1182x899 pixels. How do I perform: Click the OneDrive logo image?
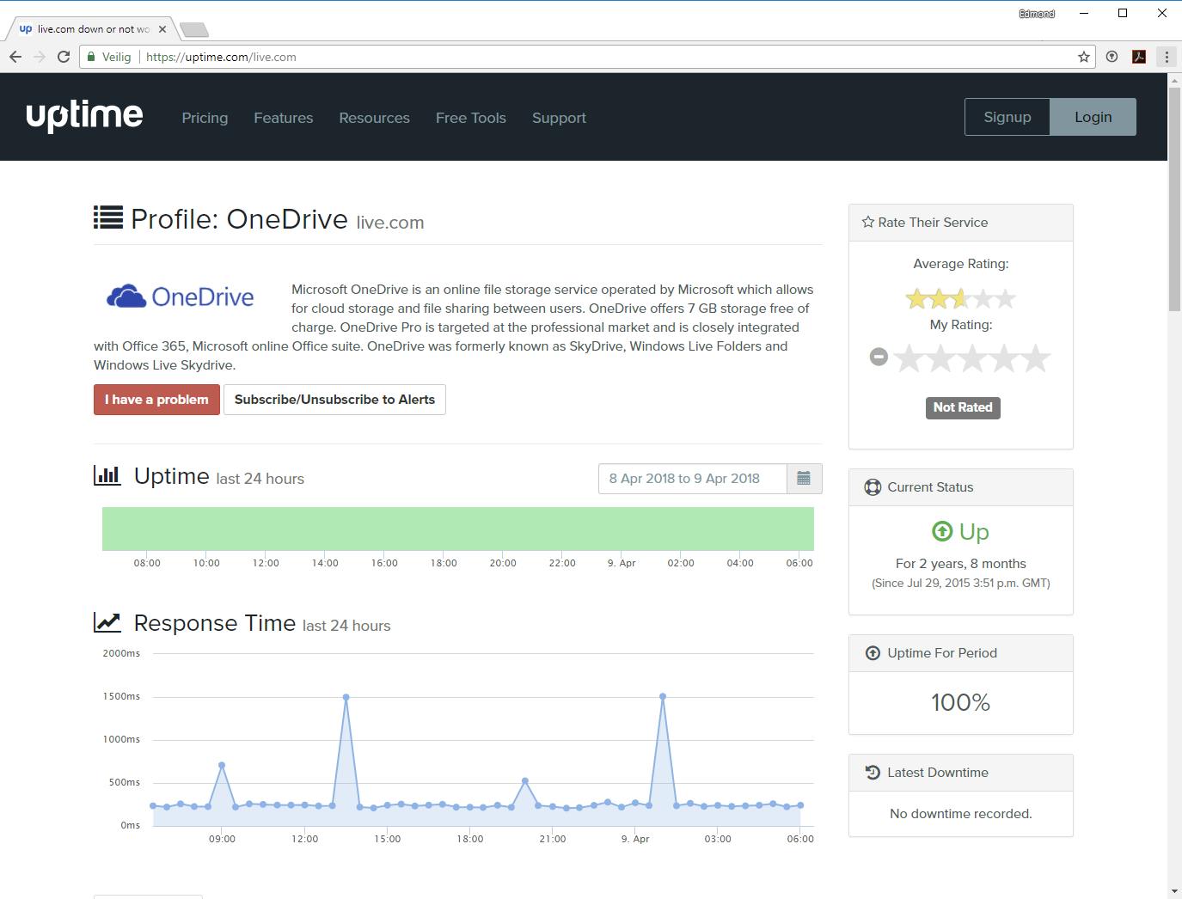tap(181, 297)
